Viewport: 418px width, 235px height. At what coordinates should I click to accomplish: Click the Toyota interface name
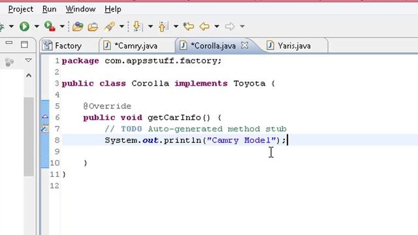pos(249,84)
